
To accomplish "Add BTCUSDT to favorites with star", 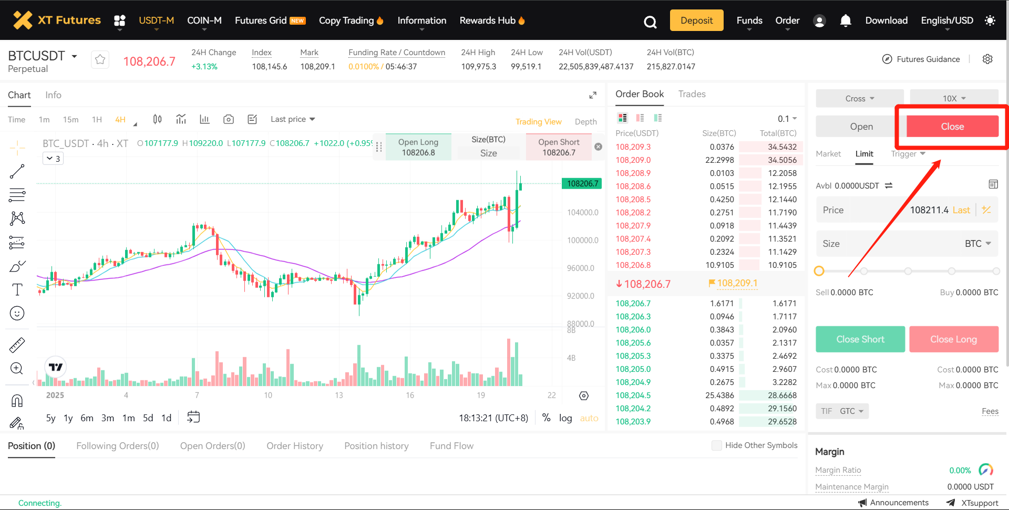I will pyautogui.click(x=100, y=60).
